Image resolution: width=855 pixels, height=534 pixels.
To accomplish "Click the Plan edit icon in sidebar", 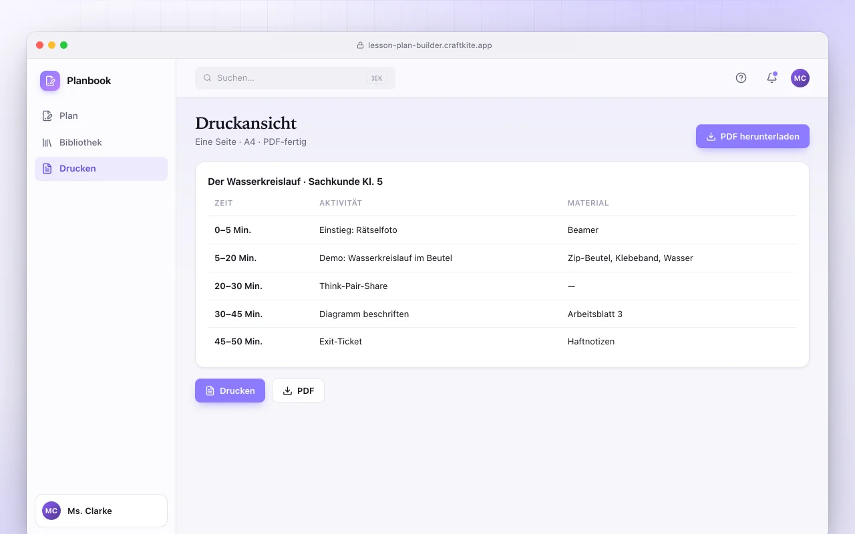I will 47,116.
